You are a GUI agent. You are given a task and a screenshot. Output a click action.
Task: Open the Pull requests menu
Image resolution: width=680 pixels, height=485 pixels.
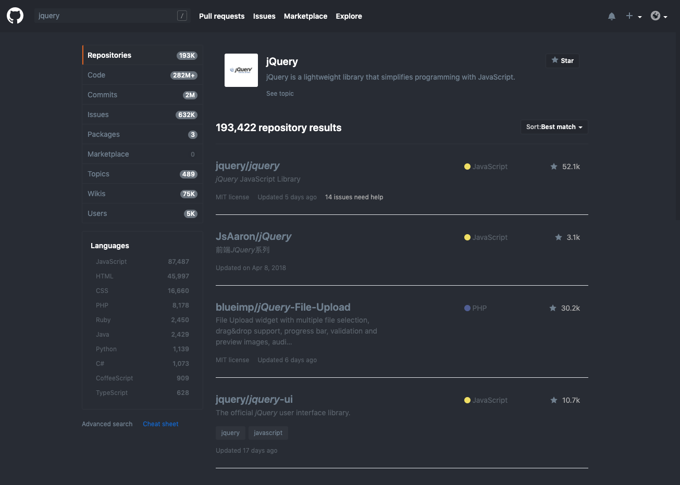[x=221, y=16]
